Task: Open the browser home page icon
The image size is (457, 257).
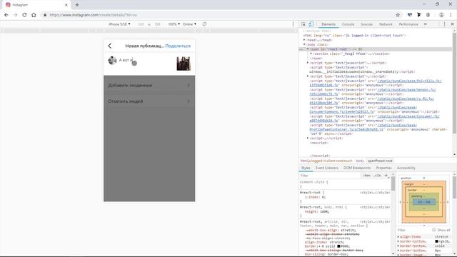Action: pyautogui.click(x=34, y=15)
